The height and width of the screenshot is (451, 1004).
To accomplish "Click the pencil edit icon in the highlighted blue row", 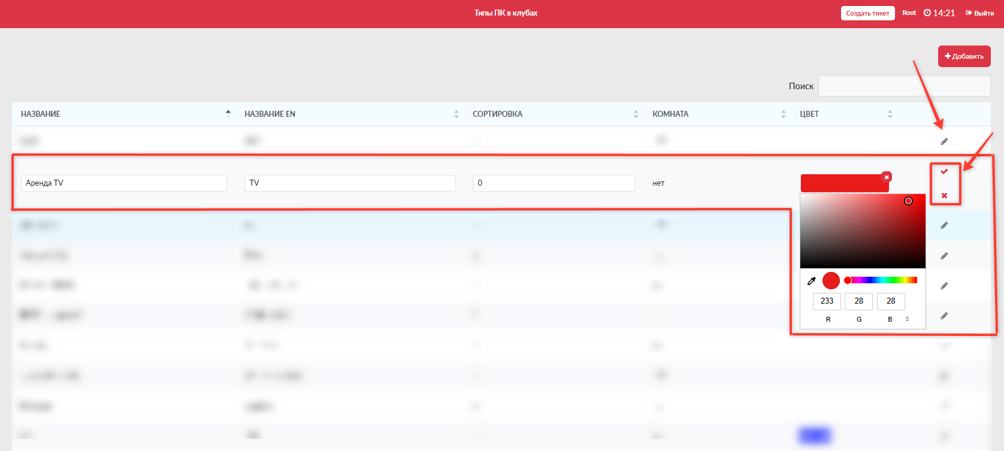I will click(944, 225).
